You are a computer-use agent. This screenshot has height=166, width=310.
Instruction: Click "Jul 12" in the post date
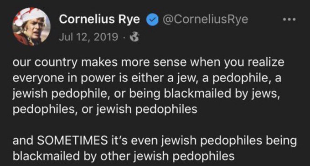(74, 37)
